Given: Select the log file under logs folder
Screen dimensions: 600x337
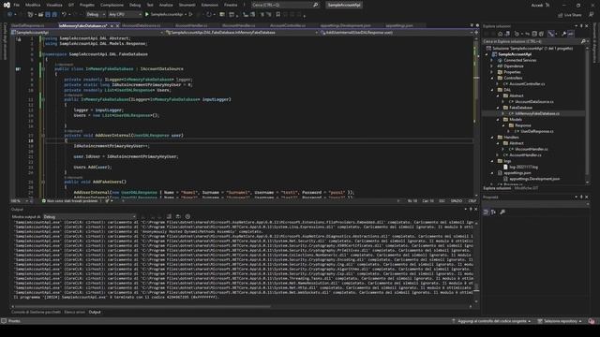Looking at the screenshot, I should pos(523,167).
